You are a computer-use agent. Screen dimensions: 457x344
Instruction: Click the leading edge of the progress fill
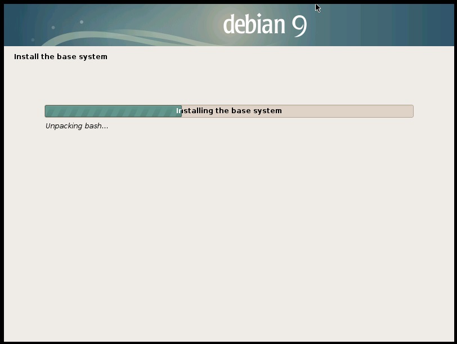[181, 111]
